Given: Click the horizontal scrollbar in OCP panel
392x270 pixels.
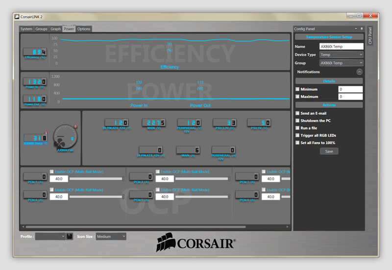Looking at the screenshot, I should (x=136, y=227).
